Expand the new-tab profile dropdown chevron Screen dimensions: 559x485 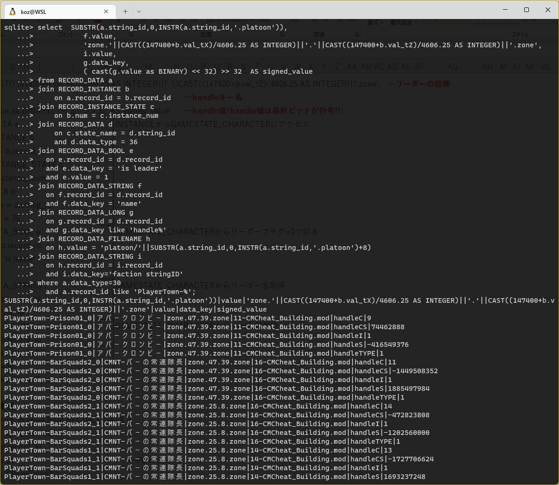(x=139, y=11)
